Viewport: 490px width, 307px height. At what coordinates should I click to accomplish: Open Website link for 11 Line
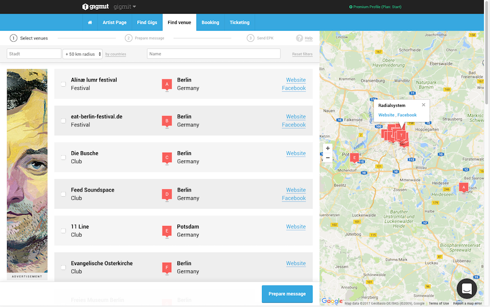click(296, 227)
